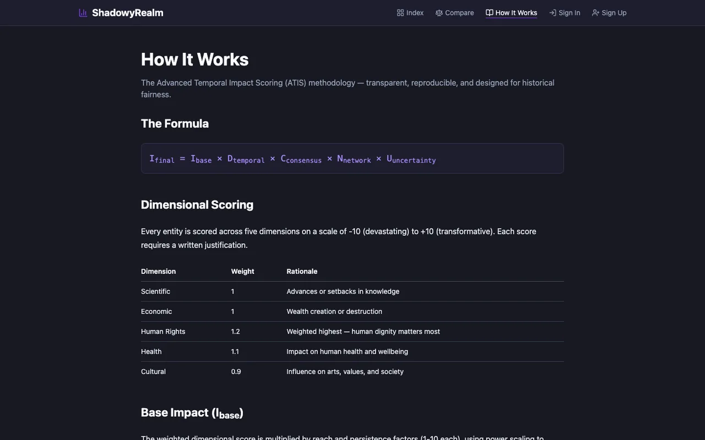Select the 'Scientific' row label
The width and height of the screenshot is (705, 440).
155,291
